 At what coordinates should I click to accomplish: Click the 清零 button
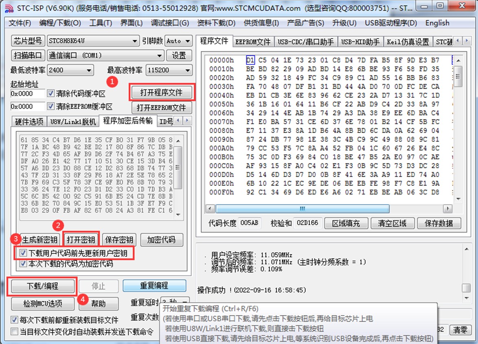point(460,330)
